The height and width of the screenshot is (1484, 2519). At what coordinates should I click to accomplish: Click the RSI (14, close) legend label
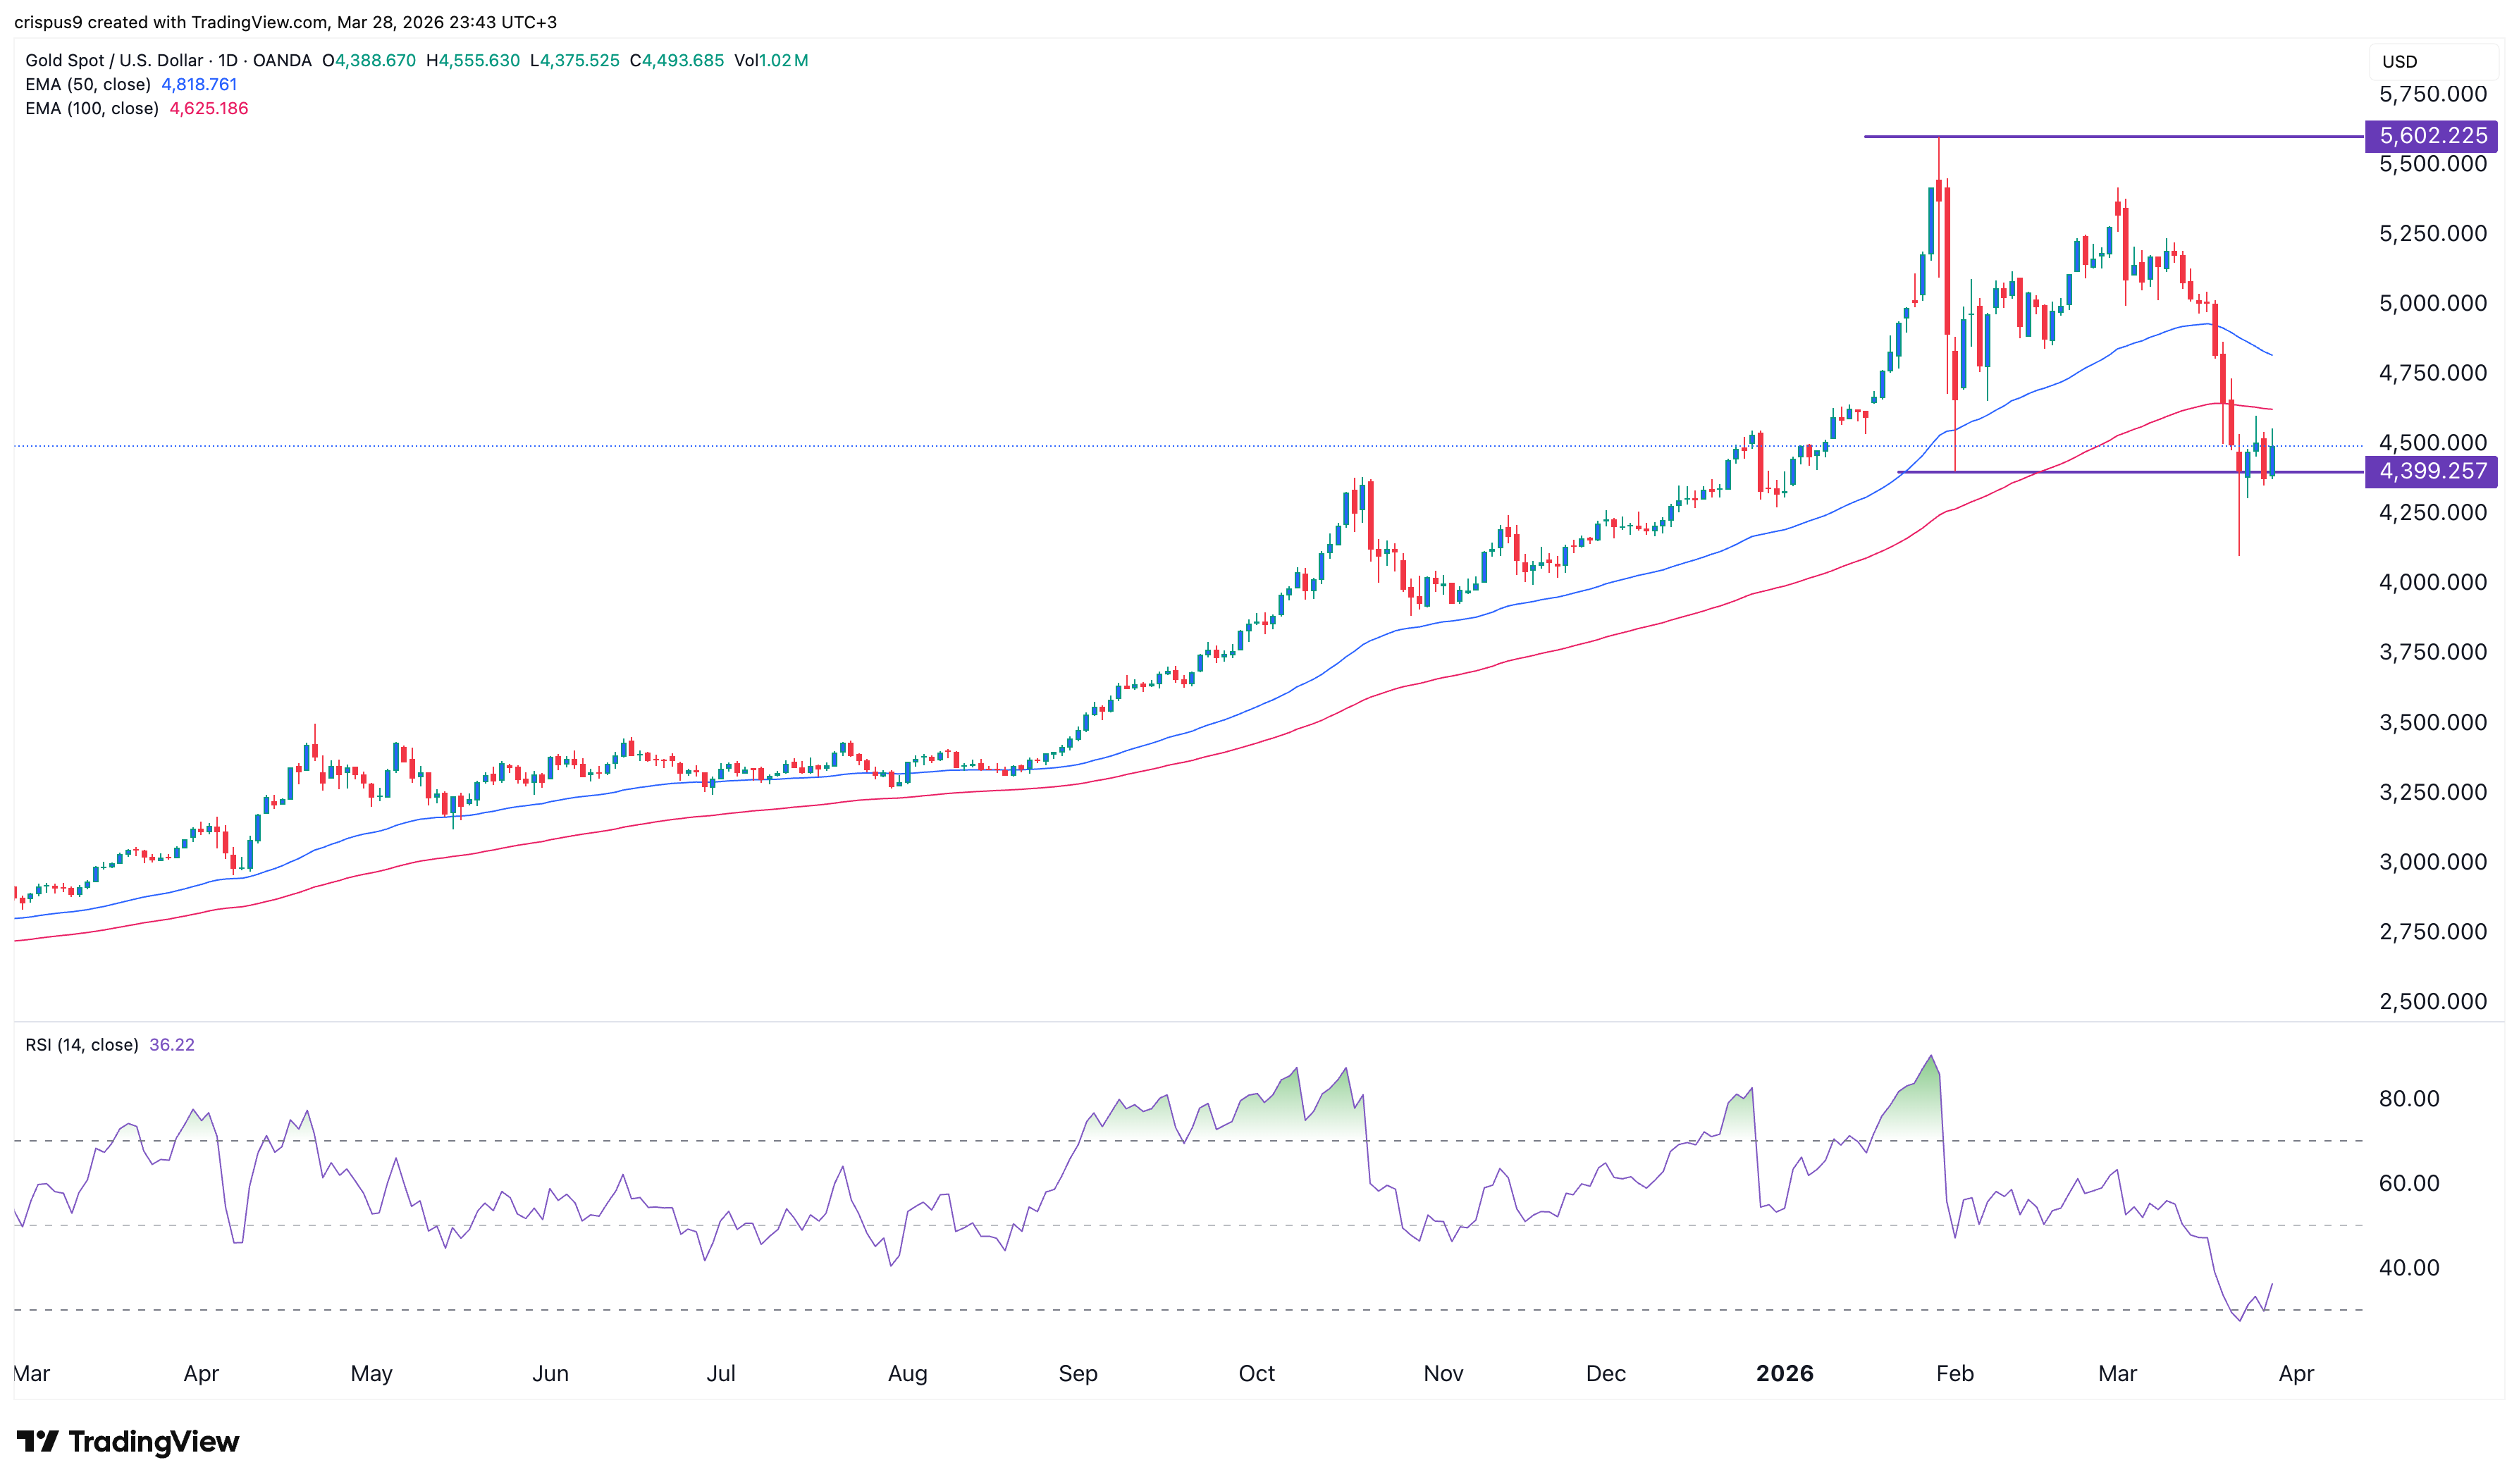[x=82, y=1044]
